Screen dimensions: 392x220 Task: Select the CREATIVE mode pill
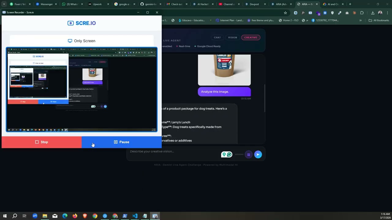pyautogui.click(x=251, y=38)
